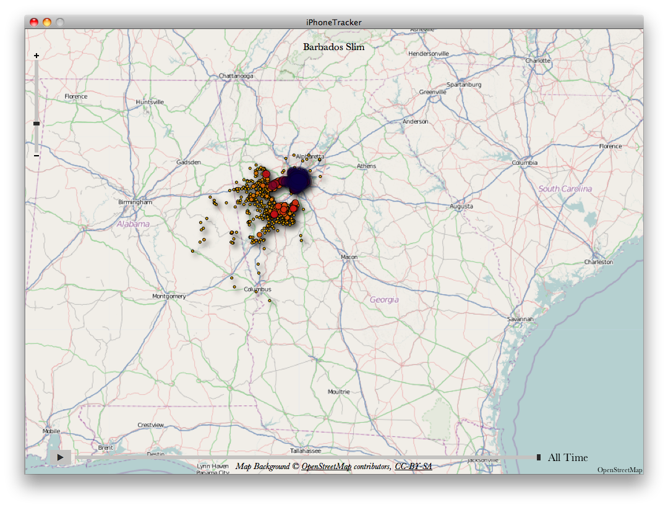
Task: Click the Huntsville city label
Action: [150, 102]
